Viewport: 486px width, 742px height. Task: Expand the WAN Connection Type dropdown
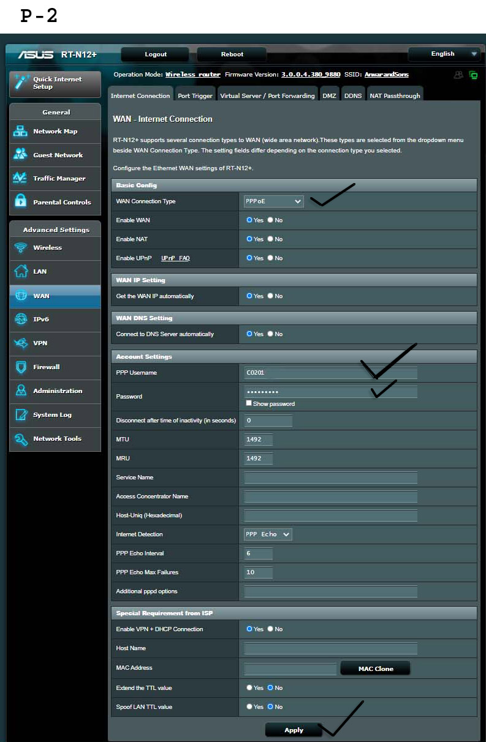tap(273, 201)
